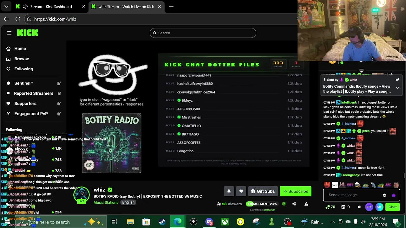Collapse the chat leaderboard arrow handle

coord(361,71)
